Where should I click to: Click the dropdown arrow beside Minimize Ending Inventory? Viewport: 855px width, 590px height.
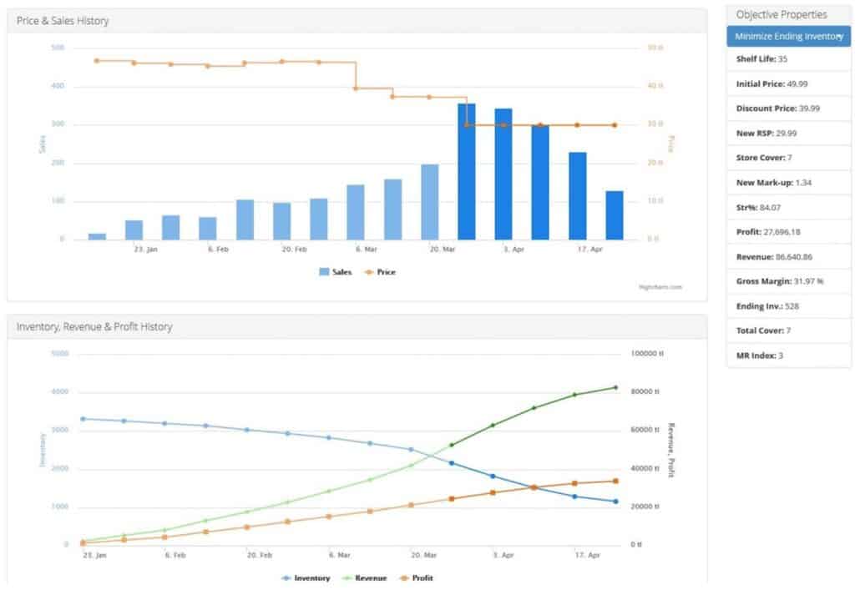[x=842, y=37]
